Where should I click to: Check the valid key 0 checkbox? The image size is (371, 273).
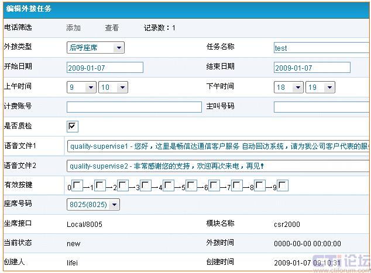[77, 186]
